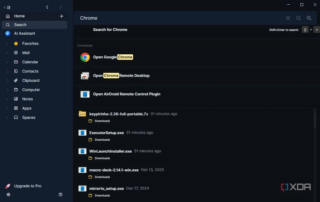
Task: Click the macro-deck file icon
Action: coord(82,170)
